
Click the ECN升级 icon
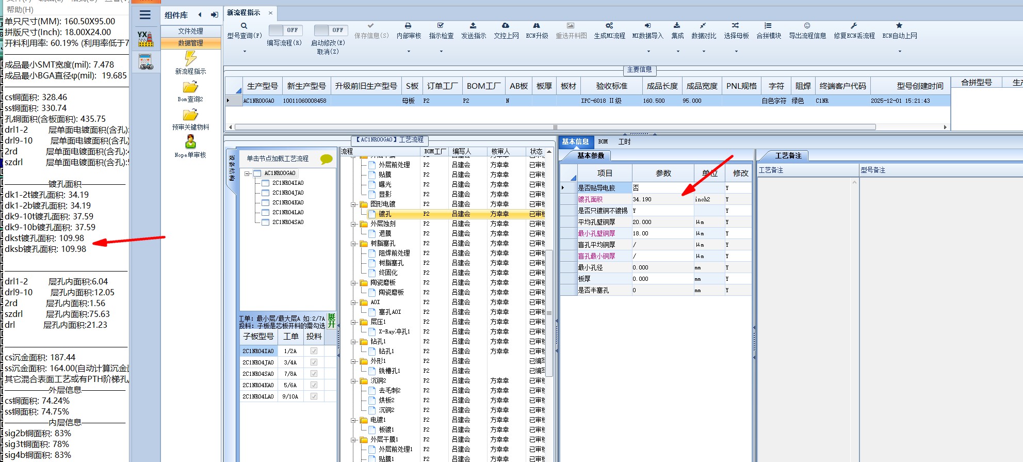(537, 26)
